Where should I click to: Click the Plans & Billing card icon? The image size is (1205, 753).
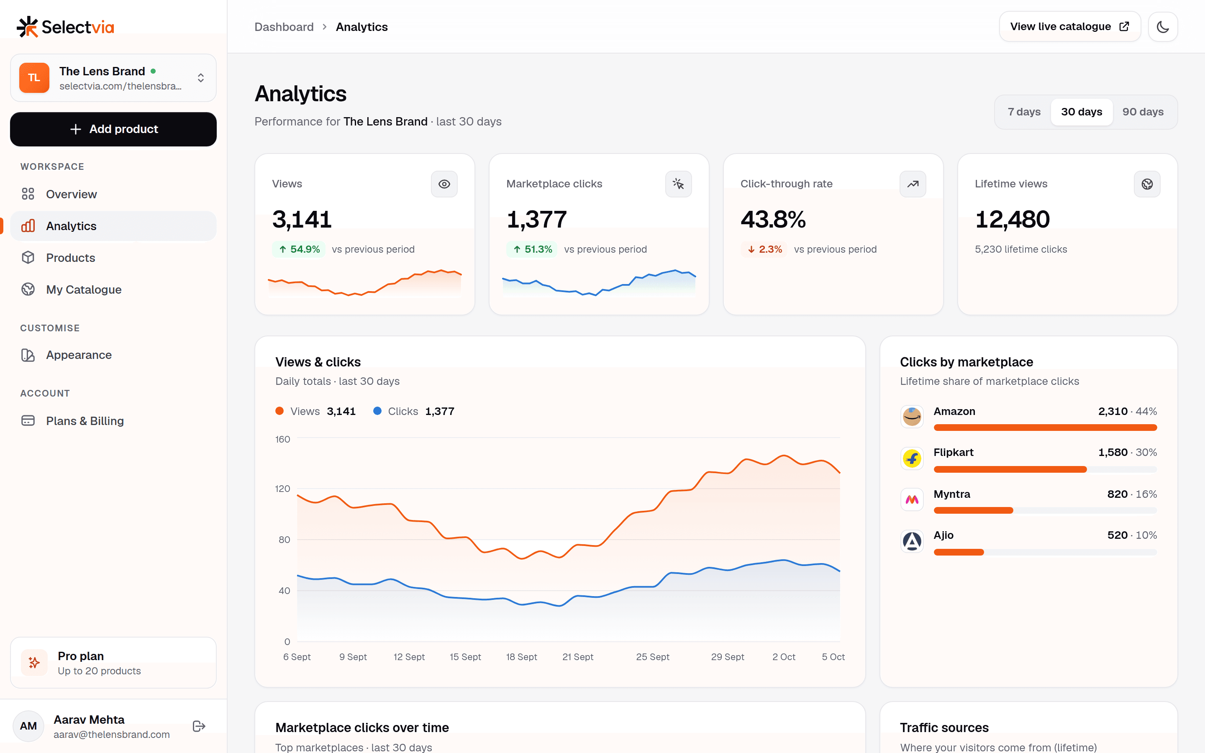coord(28,421)
